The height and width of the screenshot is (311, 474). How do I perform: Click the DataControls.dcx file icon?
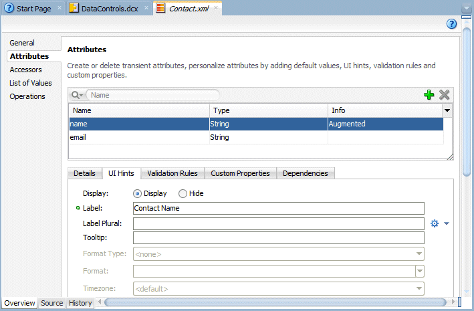pyautogui.click(x=74, y=8)
